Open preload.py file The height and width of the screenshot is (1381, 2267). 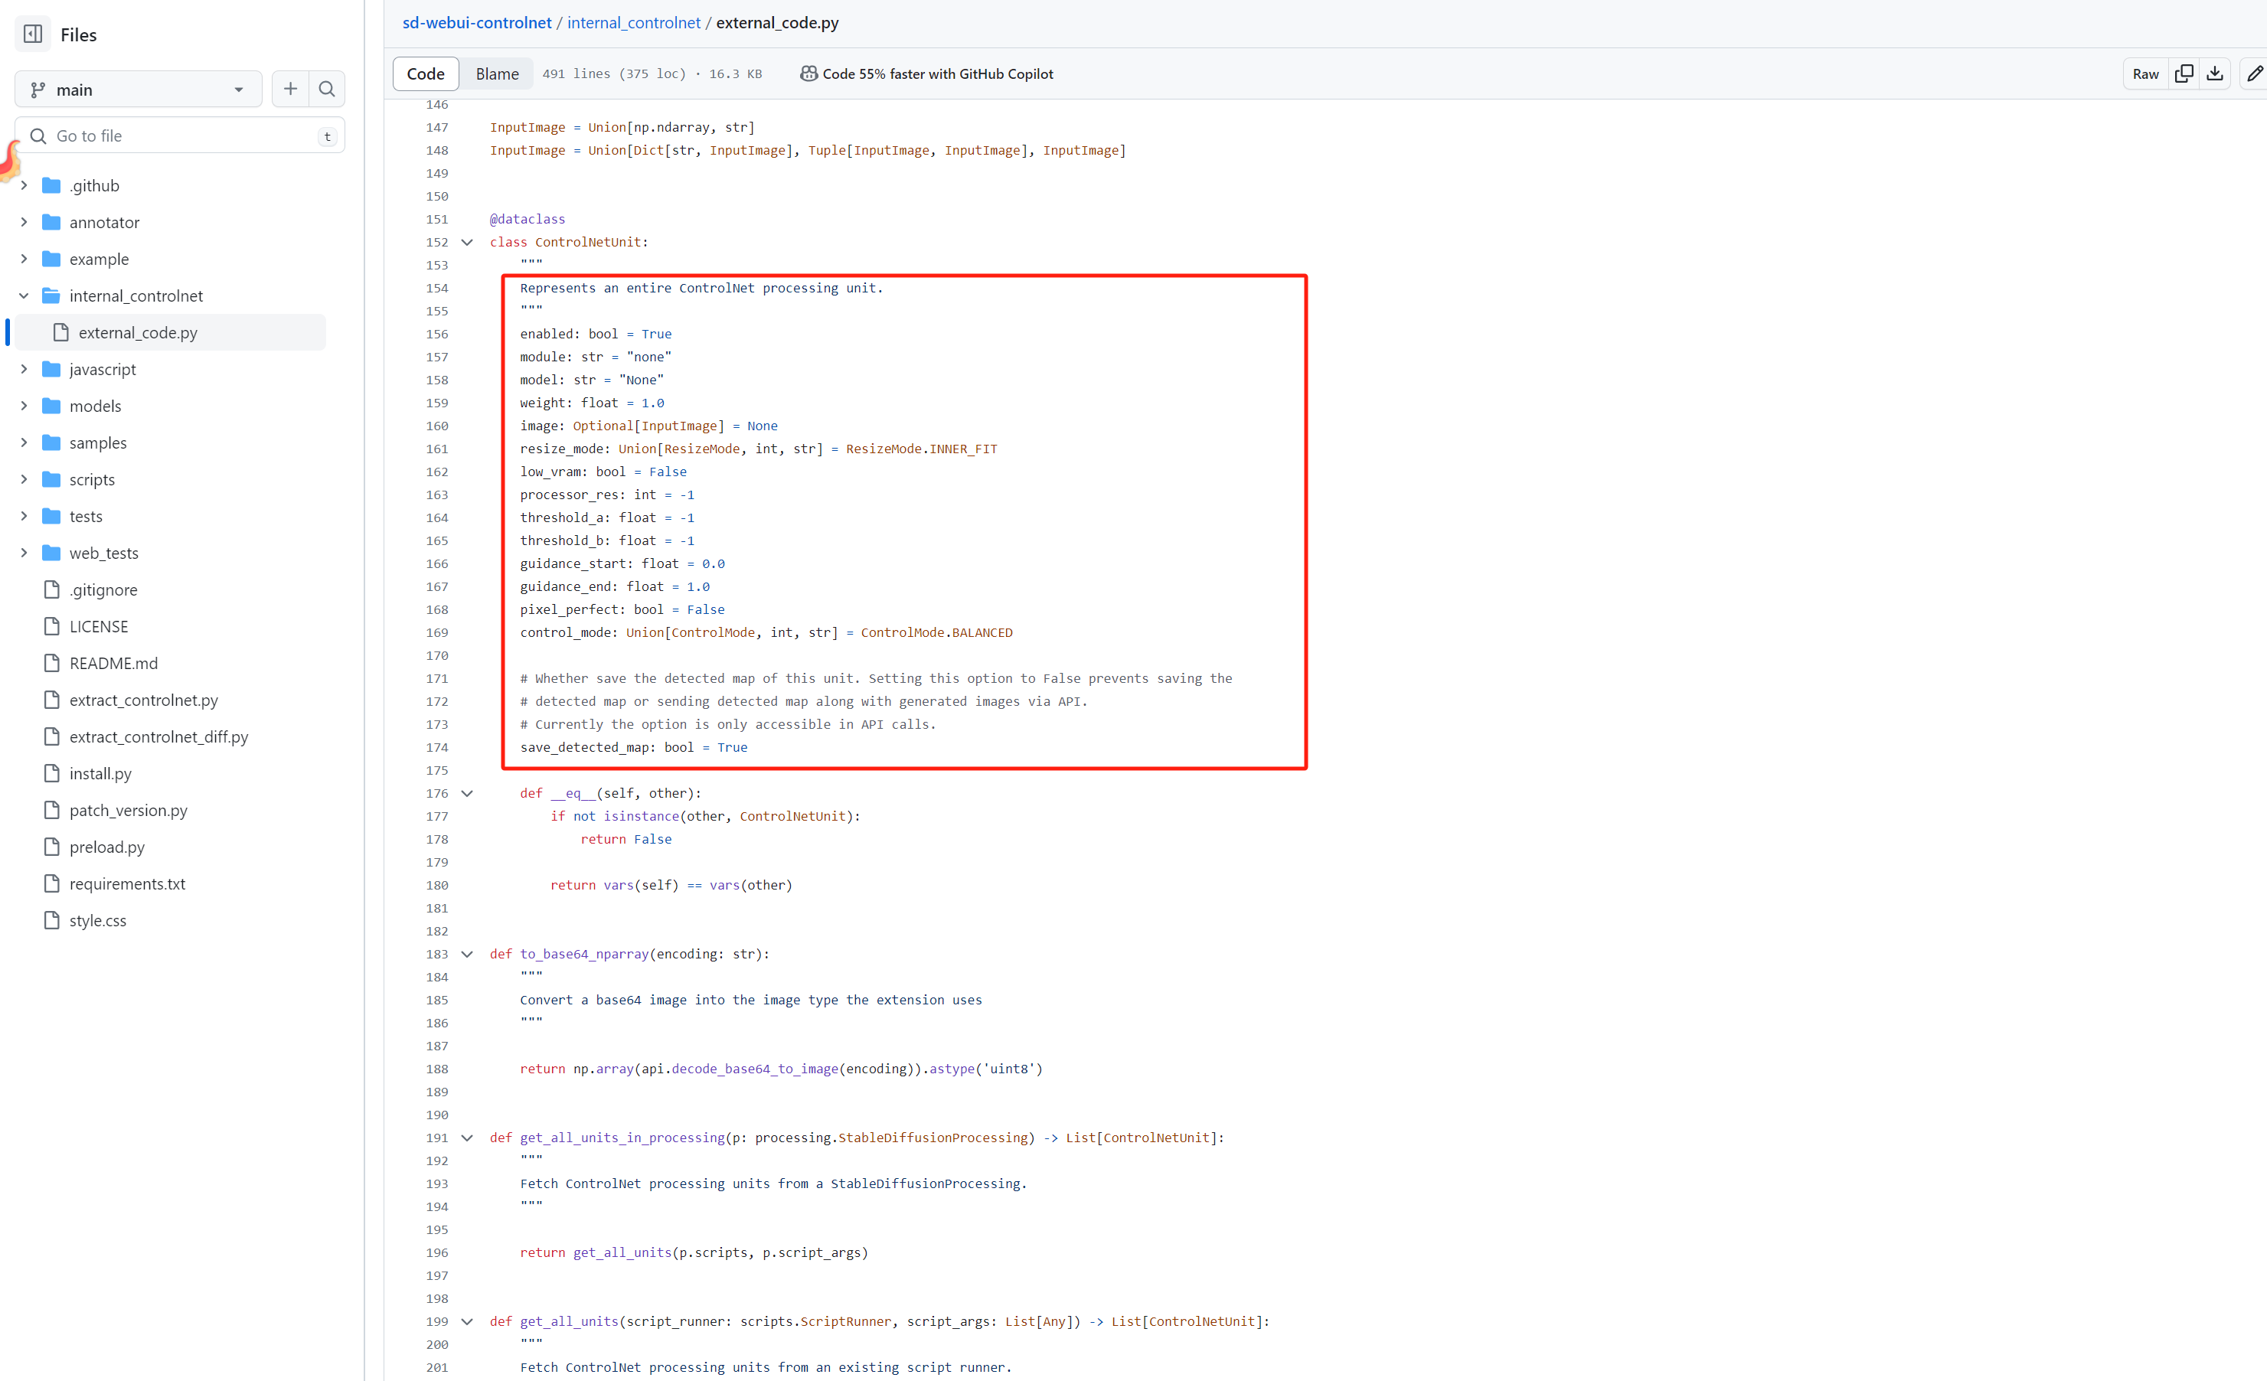tap(106, 847)
